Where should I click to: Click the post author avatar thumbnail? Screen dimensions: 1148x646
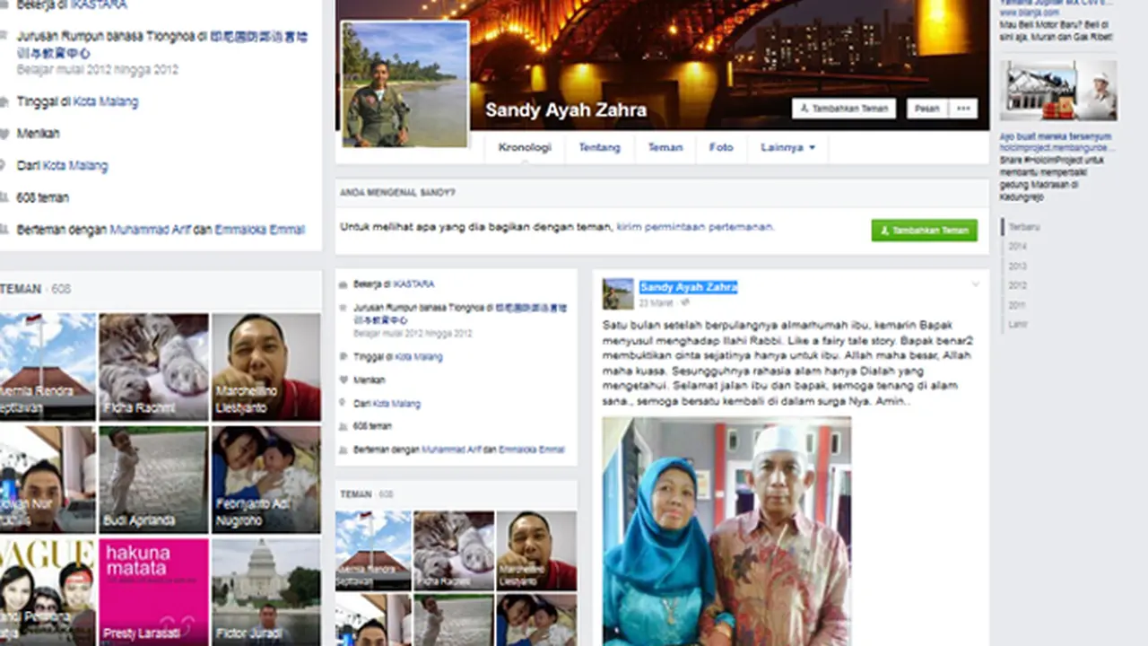(618, 293)
